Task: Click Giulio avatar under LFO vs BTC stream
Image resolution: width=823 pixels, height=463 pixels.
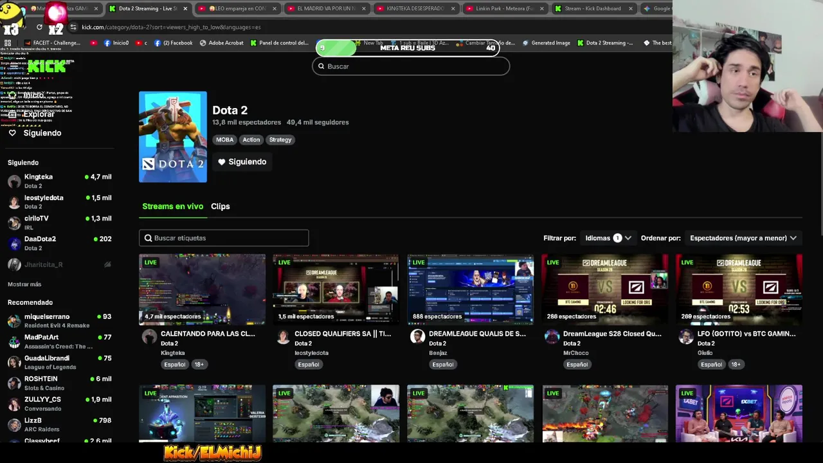Action: tap(686, 337)
